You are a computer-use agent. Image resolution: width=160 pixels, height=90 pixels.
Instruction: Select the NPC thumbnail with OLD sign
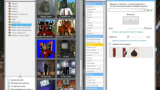[46, 85]
